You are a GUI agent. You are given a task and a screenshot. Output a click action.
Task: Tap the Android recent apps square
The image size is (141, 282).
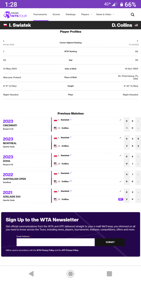pyautogui.click(x=109, y=274)
